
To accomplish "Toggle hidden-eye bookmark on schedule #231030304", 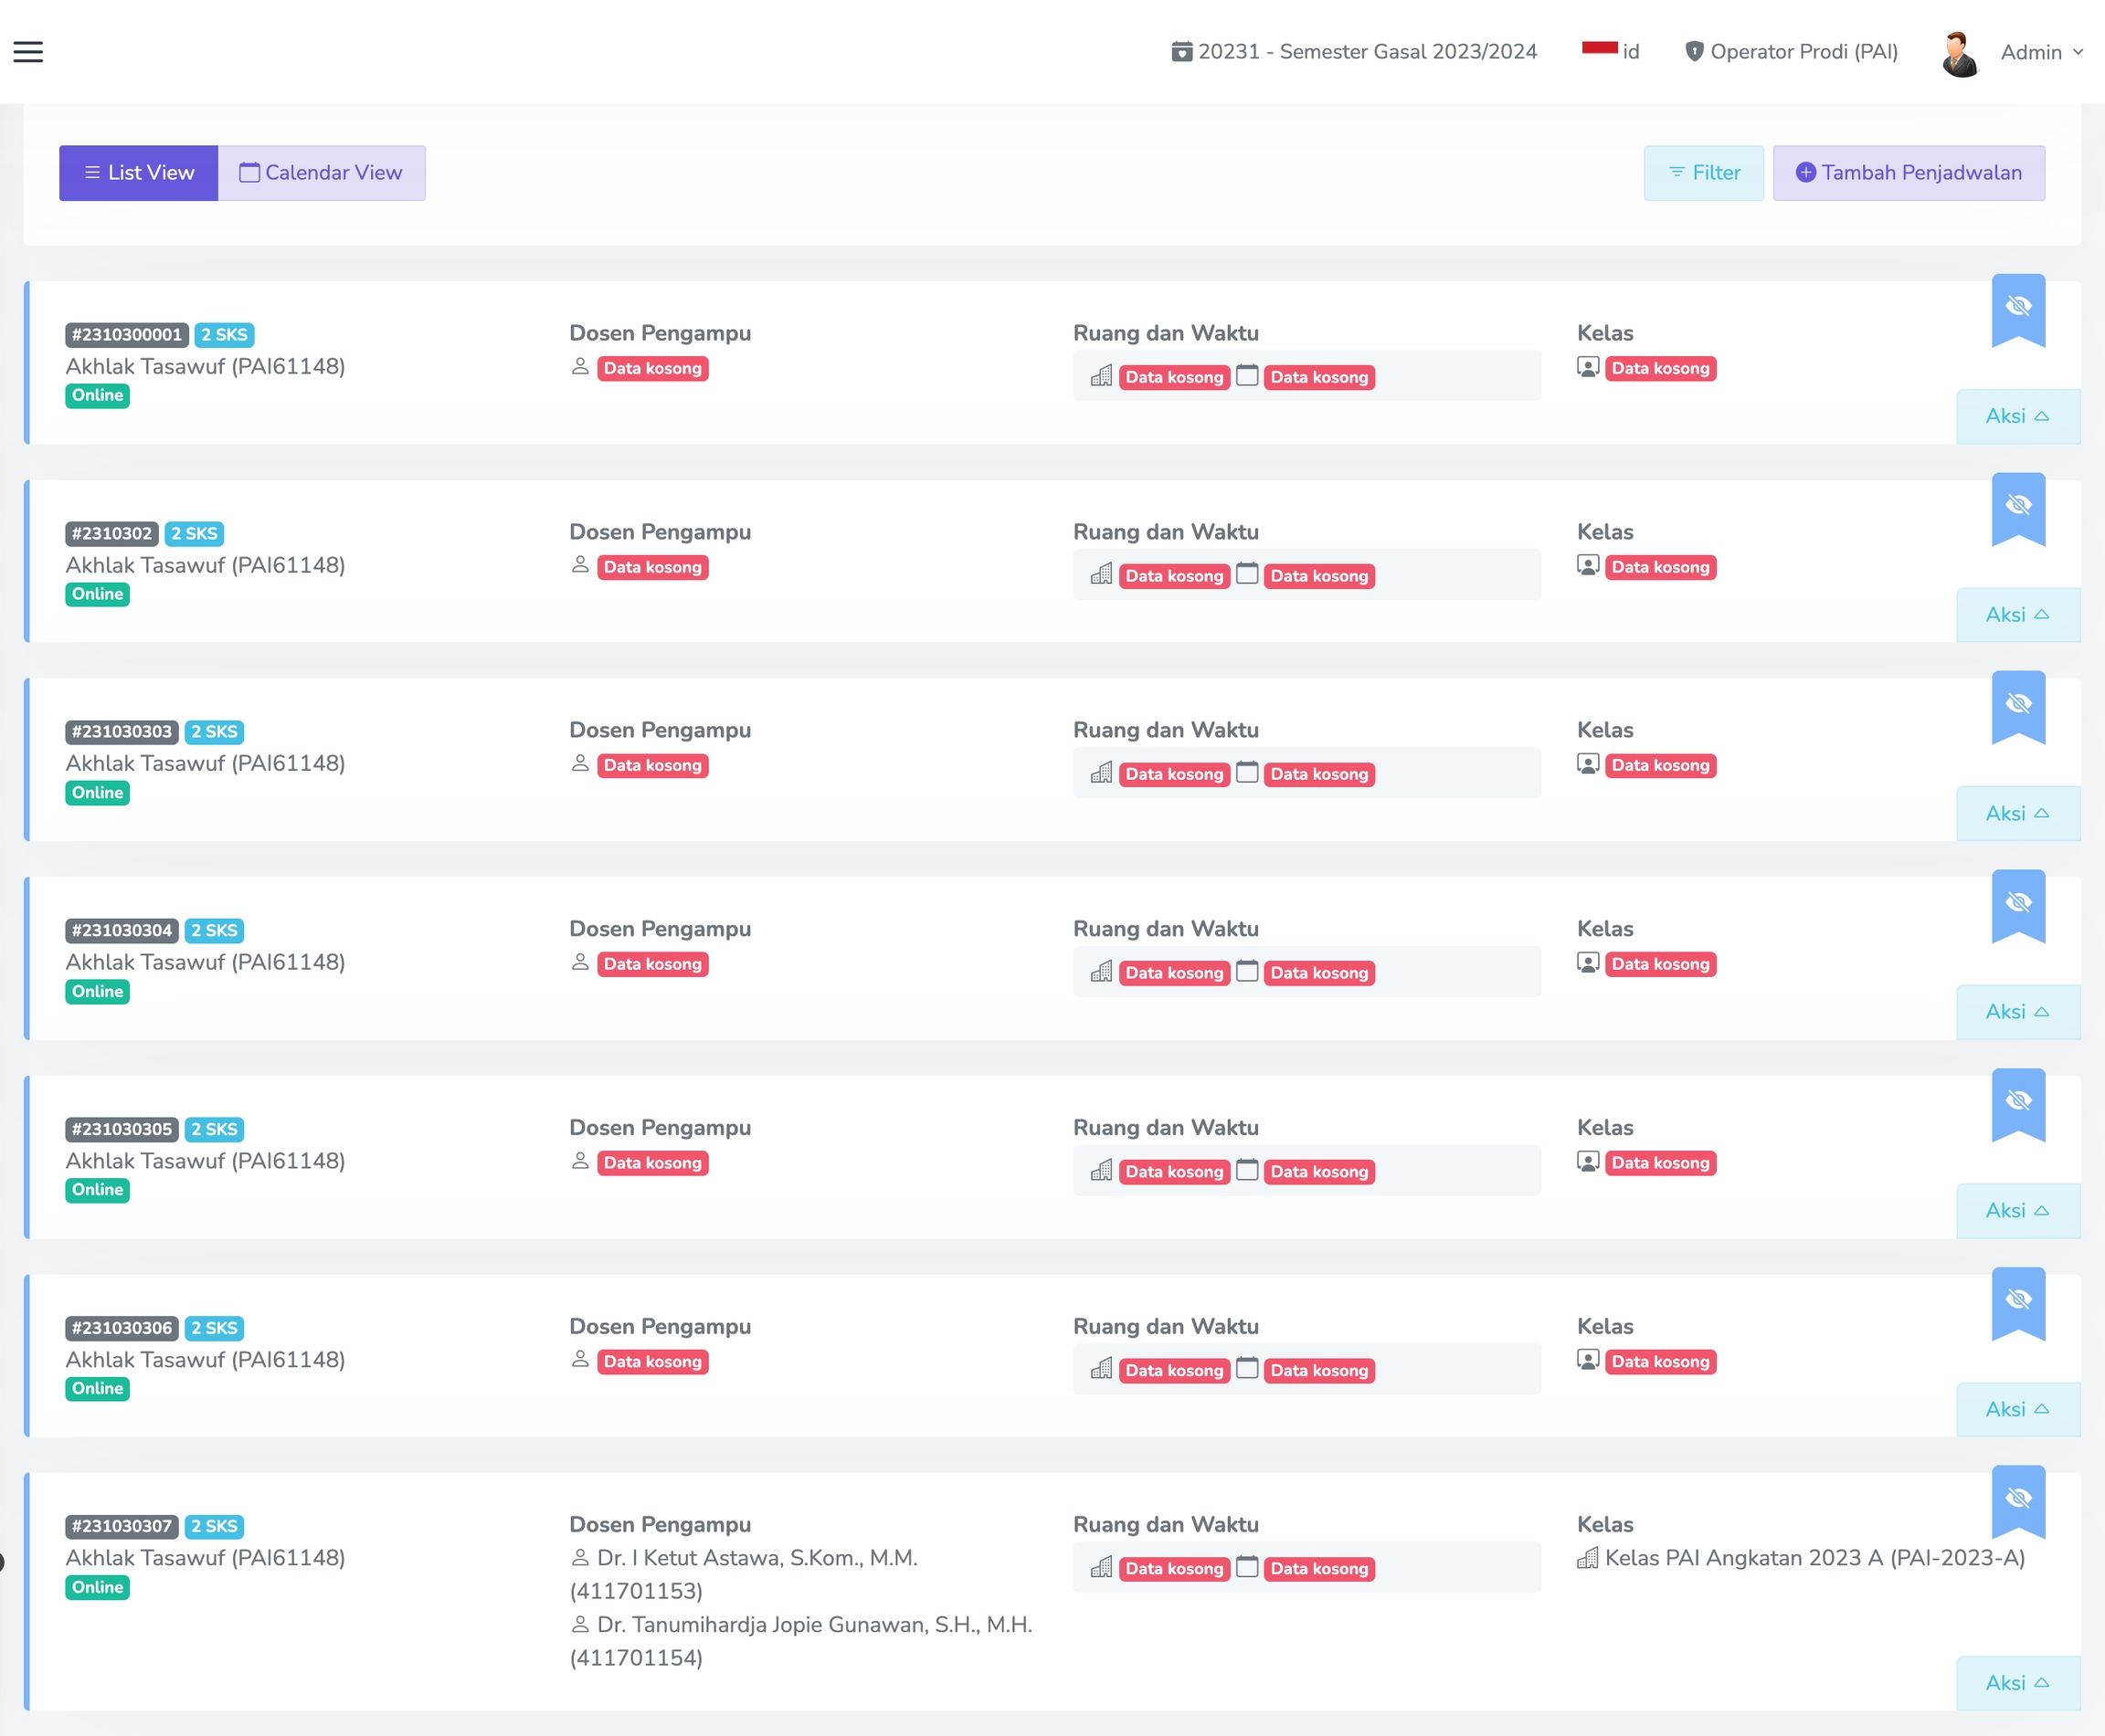I will 2018,904.
